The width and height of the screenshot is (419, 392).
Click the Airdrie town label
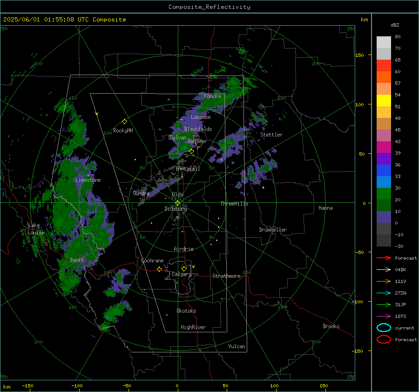(x=183, y=249)
